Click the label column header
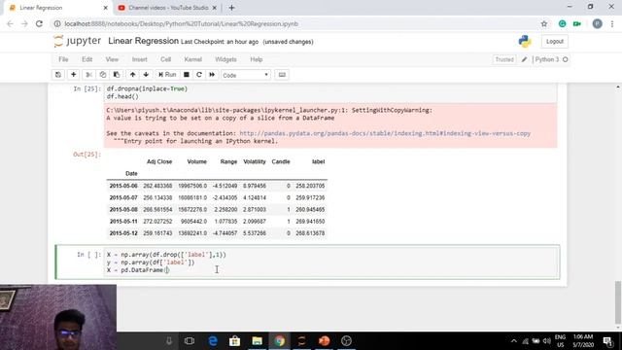The width and height of the screenshot is (622, 350). coord(318,161)
